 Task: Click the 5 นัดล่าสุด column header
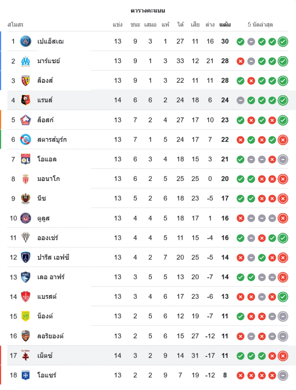click(x=260, y=25)
